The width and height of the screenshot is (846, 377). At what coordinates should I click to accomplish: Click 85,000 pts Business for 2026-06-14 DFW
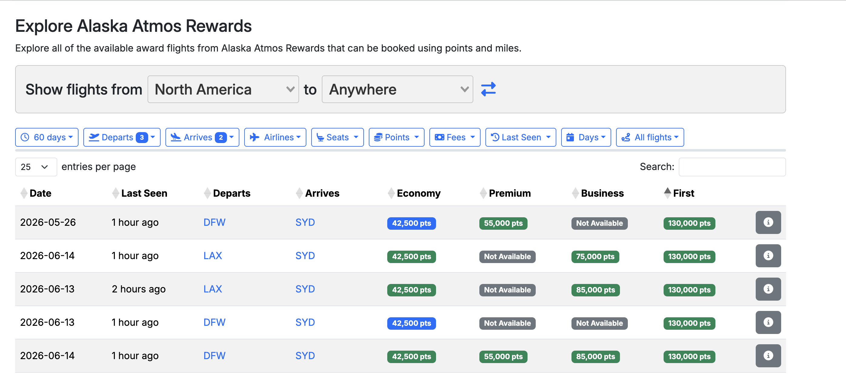click(595, 357)
